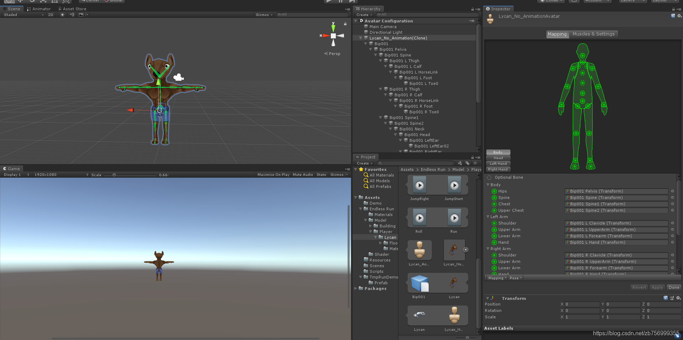Click Model in the Project breadcrumb
This screenshot has width=683, height=340.
458,169
